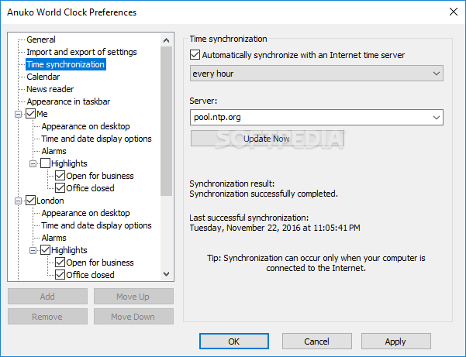This screenshot has width=466, height=357.
Task: Toggle Open for business under London
Action: 60,263
